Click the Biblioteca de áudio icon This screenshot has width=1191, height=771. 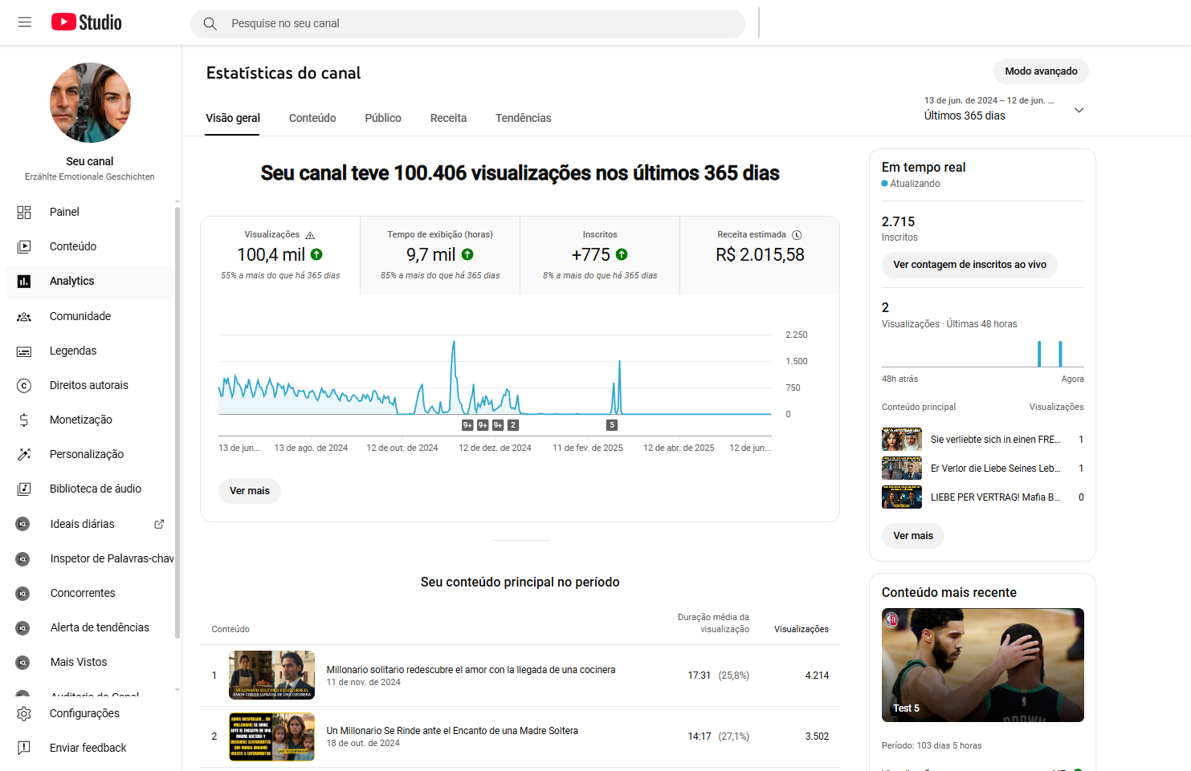pyautogui.click(x=24, y=489)
